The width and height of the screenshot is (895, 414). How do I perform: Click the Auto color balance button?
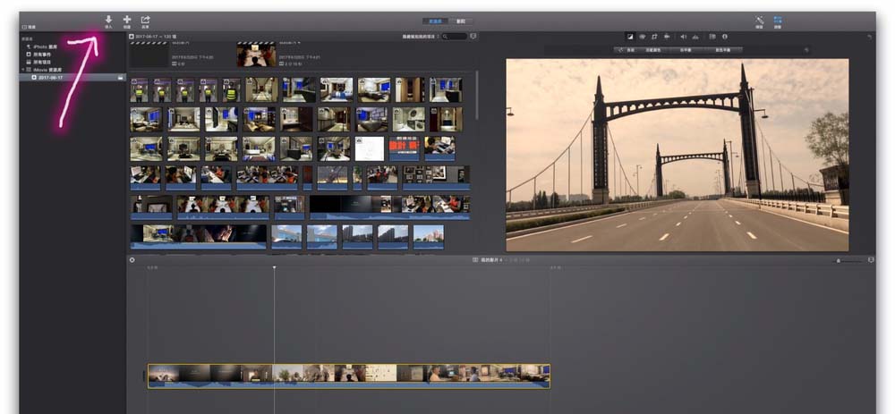pyautogui.click(x=628, y=50)
